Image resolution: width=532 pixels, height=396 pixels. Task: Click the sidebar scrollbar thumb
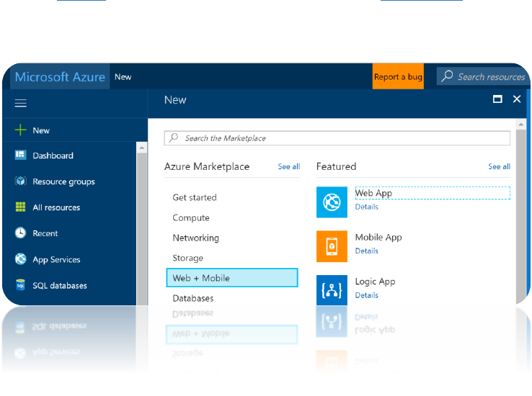coord(142,229)
